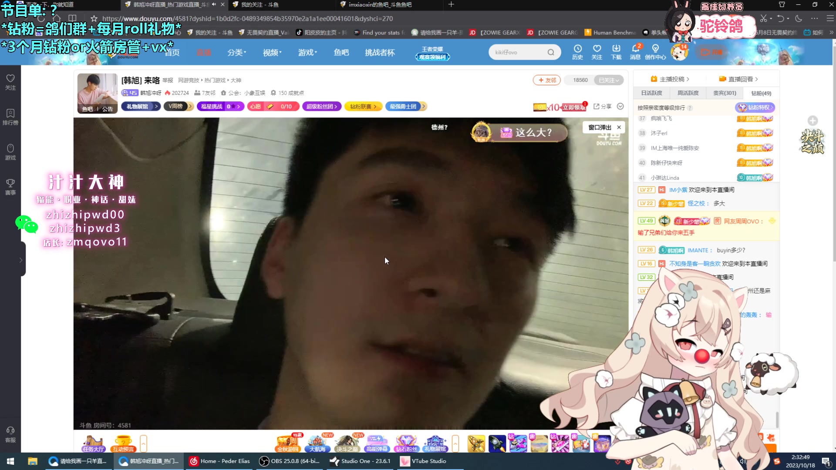
Task: Close the 窗口弹出 popout label
Action: click(x=619, y=128)
